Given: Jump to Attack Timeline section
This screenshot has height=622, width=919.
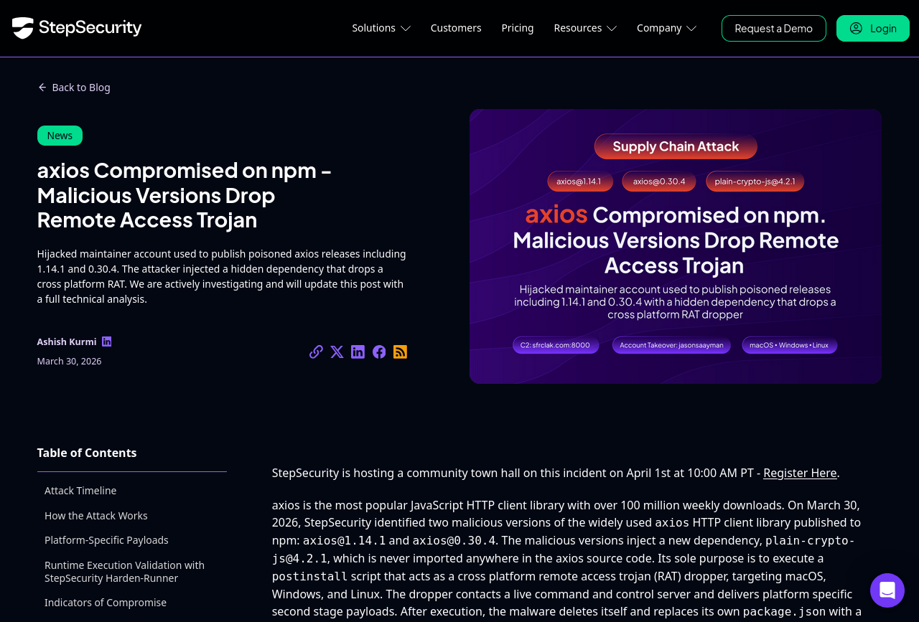Looking at the screenshot, I should (x=80, y=491).
